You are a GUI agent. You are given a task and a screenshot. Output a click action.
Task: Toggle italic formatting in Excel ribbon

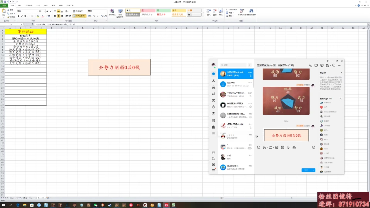[x=22, y=16]
